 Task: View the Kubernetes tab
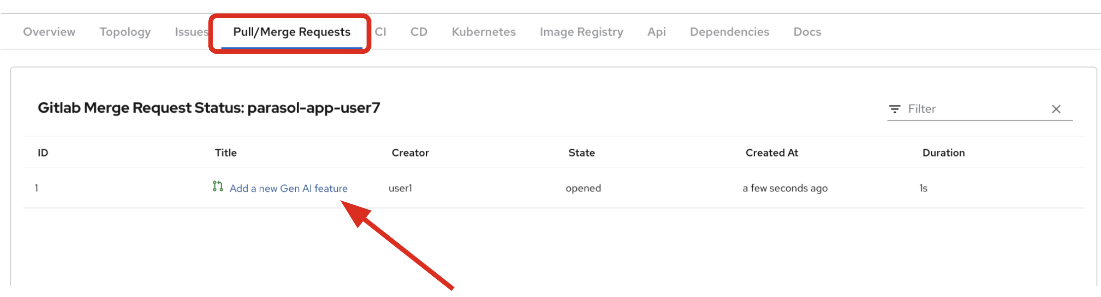(x=483, y=32)
